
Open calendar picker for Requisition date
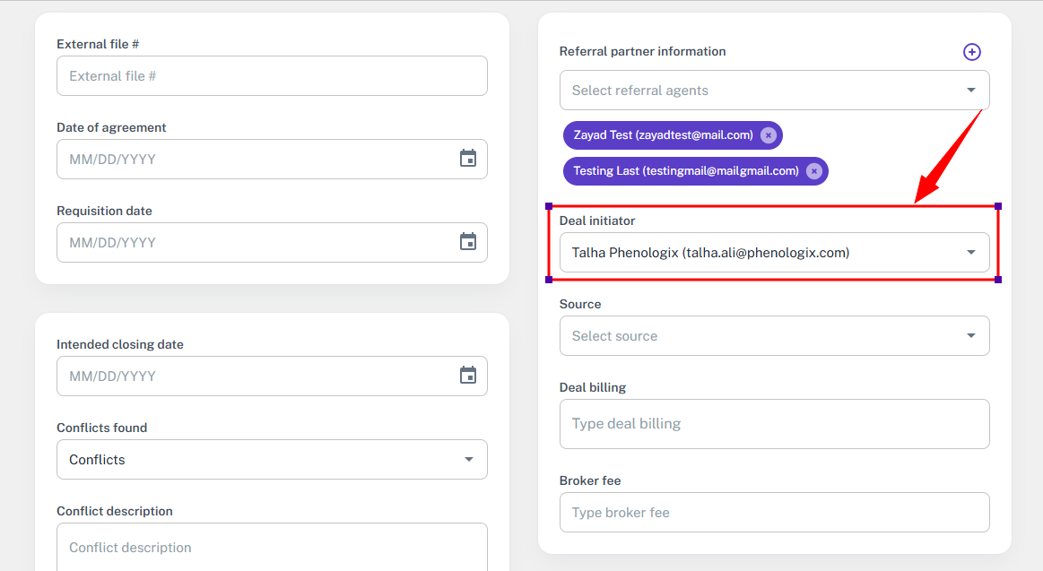click(467, 242)
